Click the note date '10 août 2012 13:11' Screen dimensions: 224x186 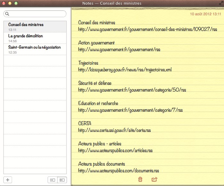205,14
